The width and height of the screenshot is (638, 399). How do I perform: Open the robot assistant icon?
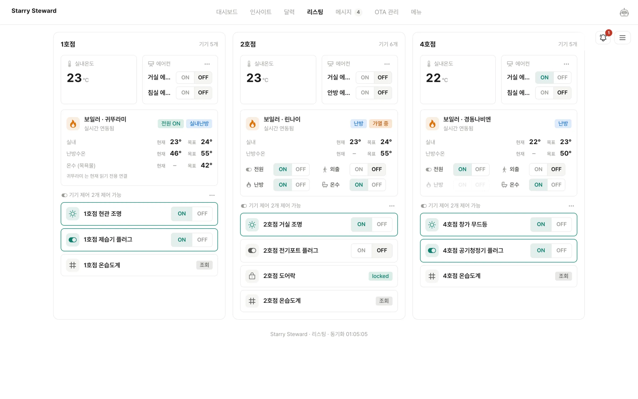point(624,12)
